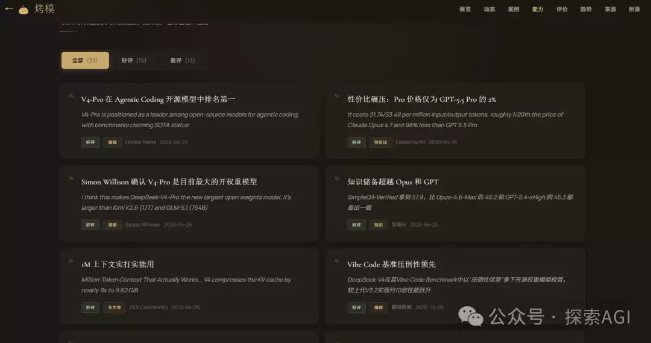651x343 pixels.
Task: Click the 长文本 tag
Action: click(x=114, y=307)
